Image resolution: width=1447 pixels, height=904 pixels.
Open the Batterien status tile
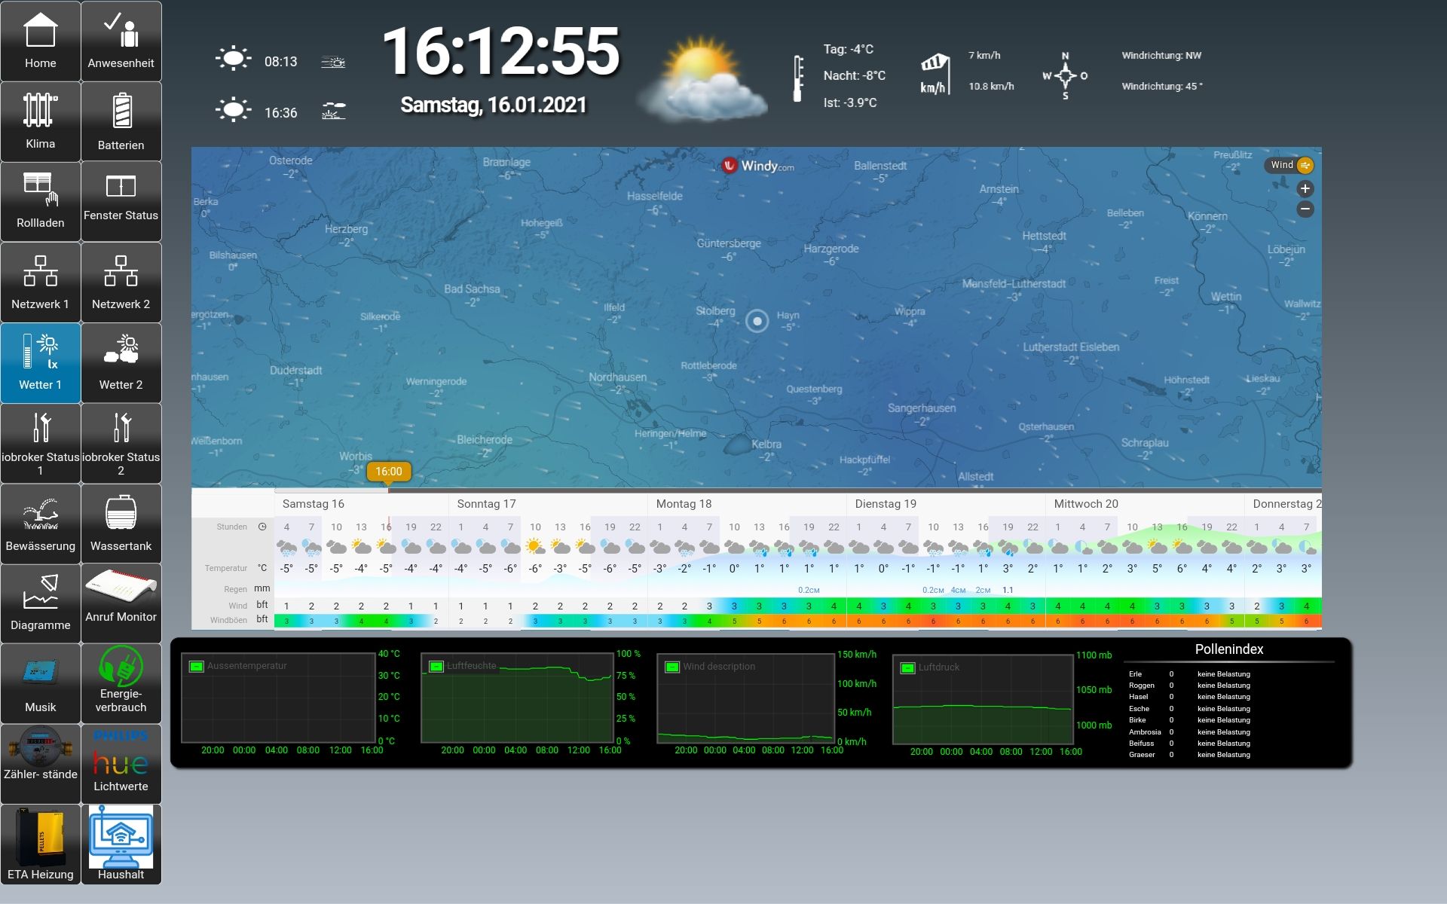(x=121, y=121)
